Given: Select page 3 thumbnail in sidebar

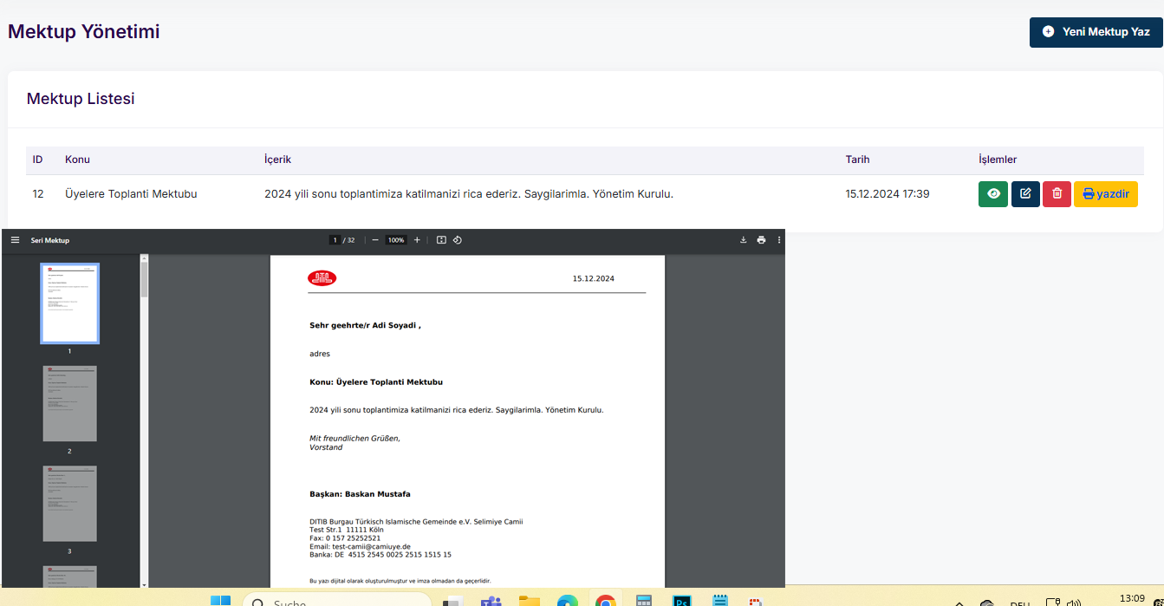Looking at the screenshot, I should [x=69, y=503].
